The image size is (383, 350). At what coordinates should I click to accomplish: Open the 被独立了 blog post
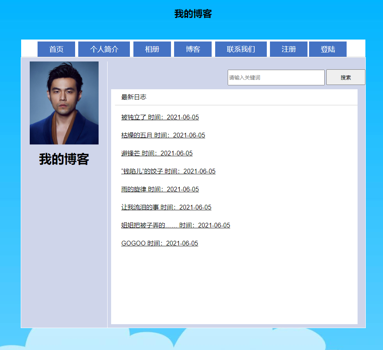tap(160, 117)
